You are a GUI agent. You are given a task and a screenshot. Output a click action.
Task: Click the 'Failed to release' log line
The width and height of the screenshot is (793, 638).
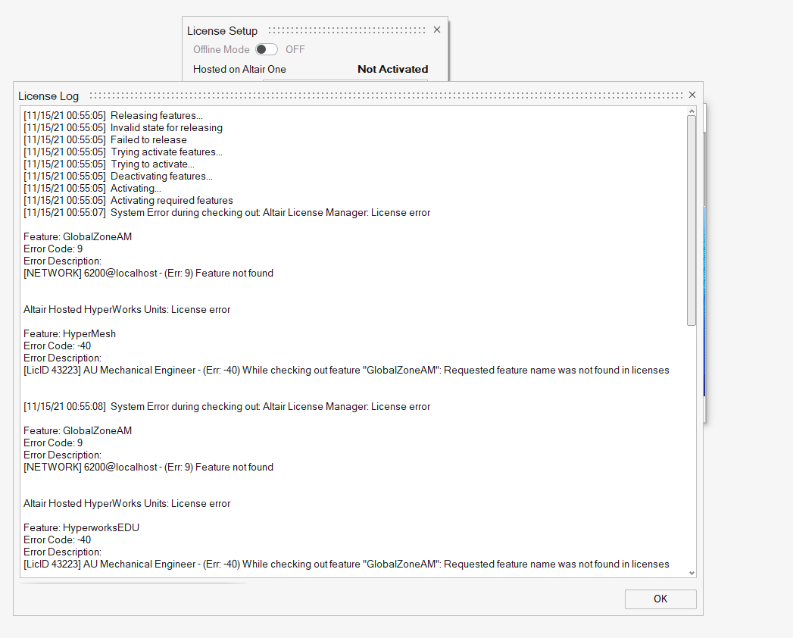click(x=105, y=139)
